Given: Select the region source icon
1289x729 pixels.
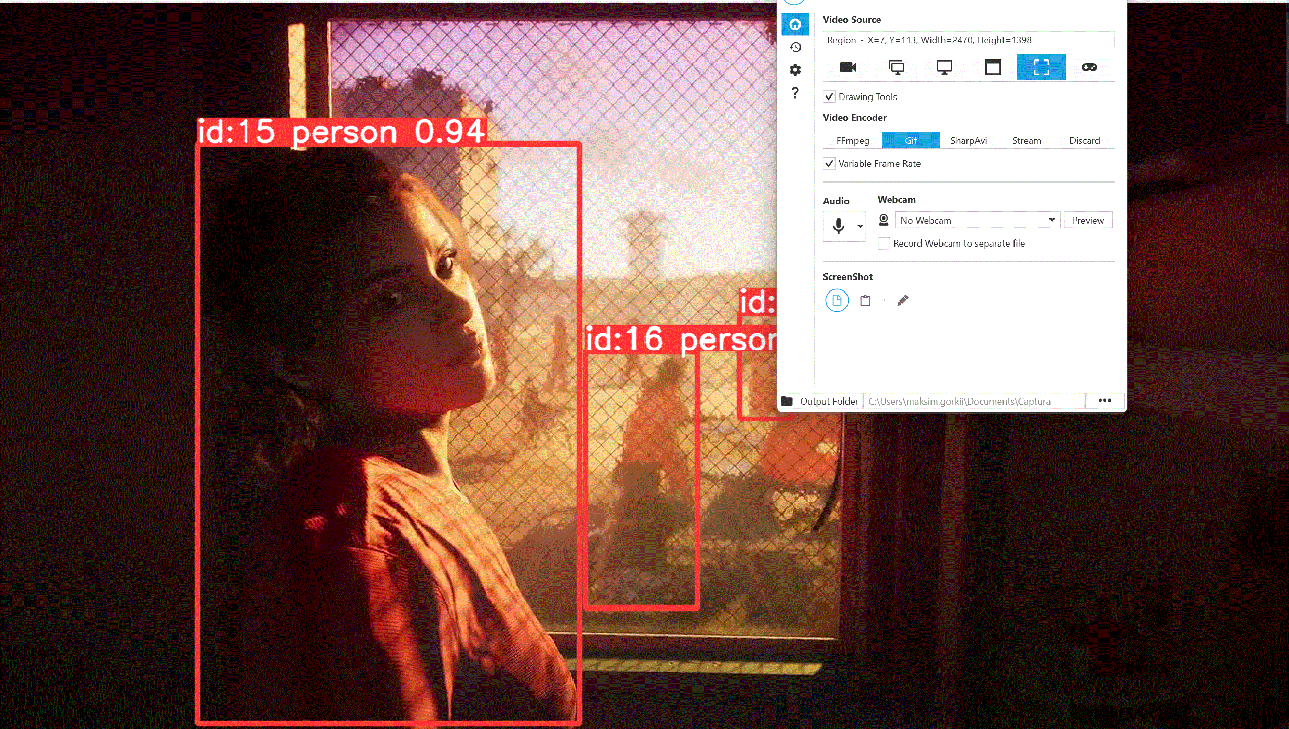Looking at the screenshot, I should [1041, 67].
